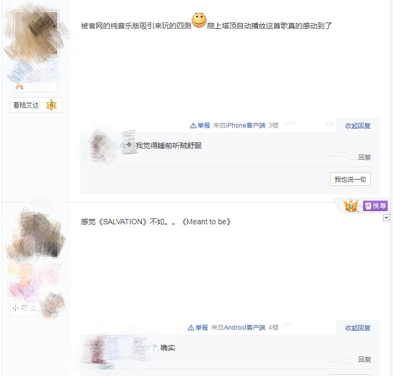Click the crown icon on the 4th floor post
Screen dimensions: 393x376
tap(351, 205)
